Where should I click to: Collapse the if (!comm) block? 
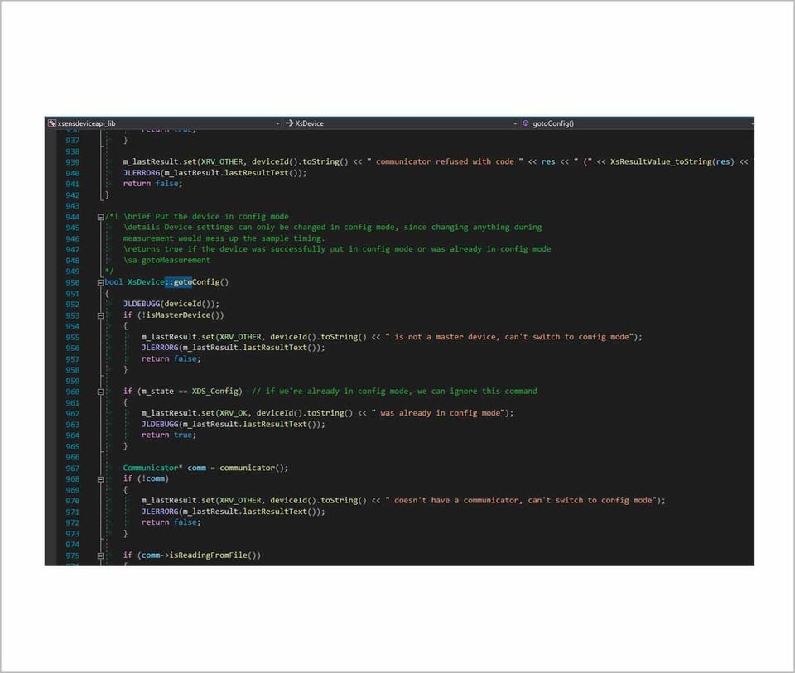99,478
